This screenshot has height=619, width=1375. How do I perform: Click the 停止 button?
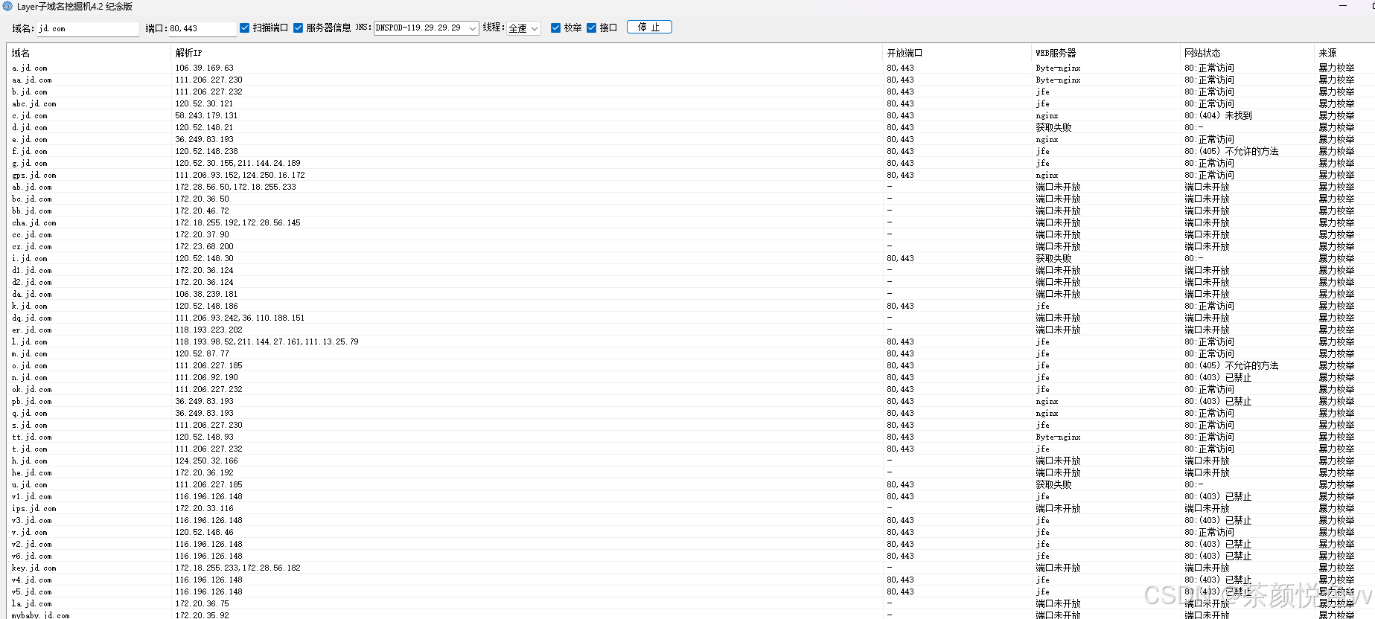(x=649, y=27)
